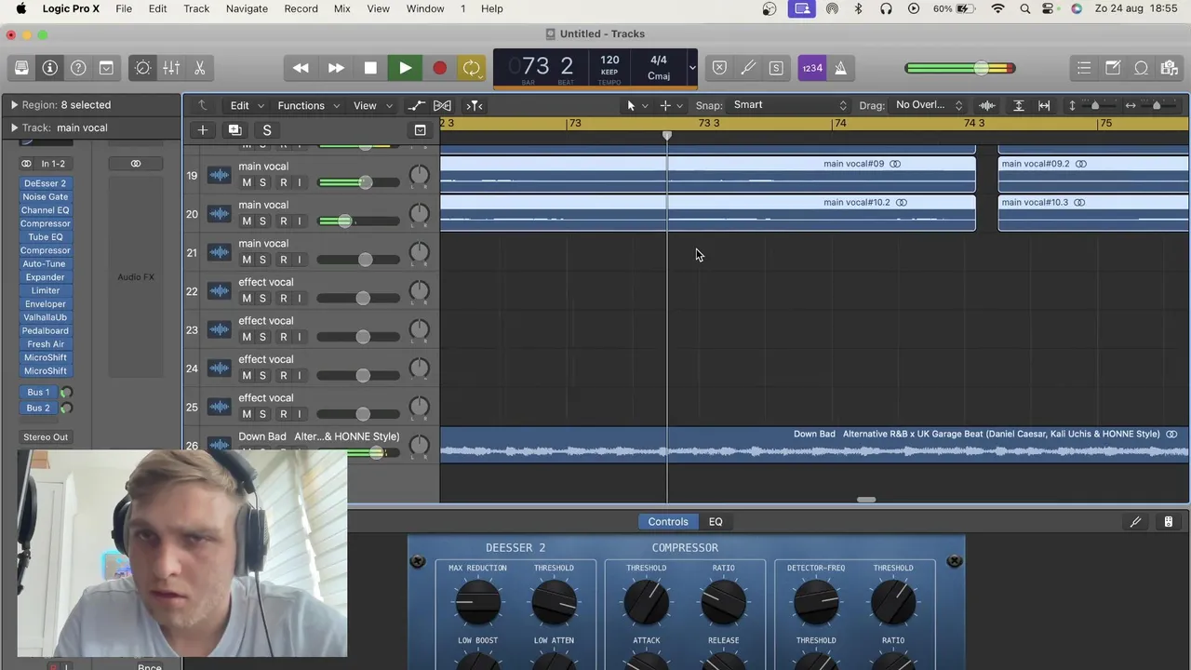The height and width of the screenshot is (670, 1191).
Task: Select the main vocal#09 region
Action: [x=707, y=174]
